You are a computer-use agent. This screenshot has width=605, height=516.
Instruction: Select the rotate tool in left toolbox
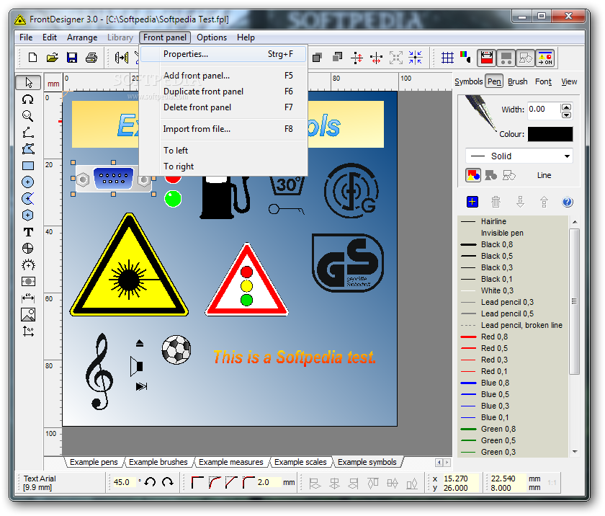point(28,99)
